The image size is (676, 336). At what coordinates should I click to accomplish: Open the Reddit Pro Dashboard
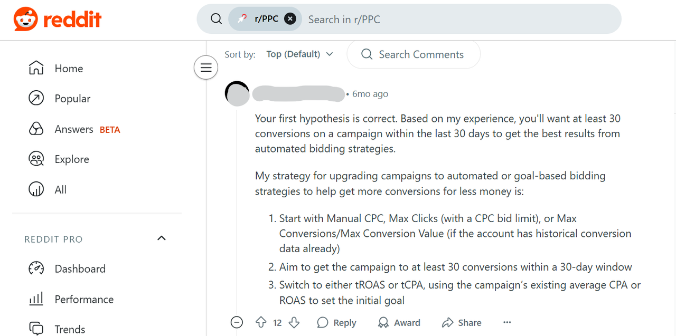point(80,269)
